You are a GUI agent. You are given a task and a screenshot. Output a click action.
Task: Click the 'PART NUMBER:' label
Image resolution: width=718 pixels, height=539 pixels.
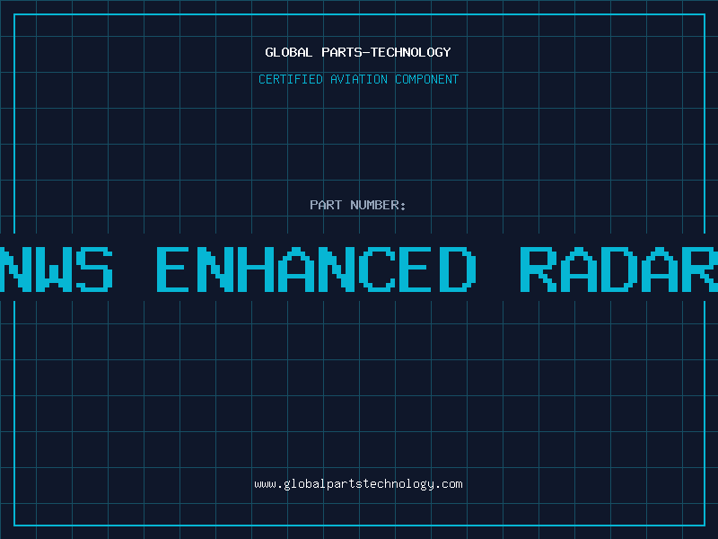coord(358,205)
